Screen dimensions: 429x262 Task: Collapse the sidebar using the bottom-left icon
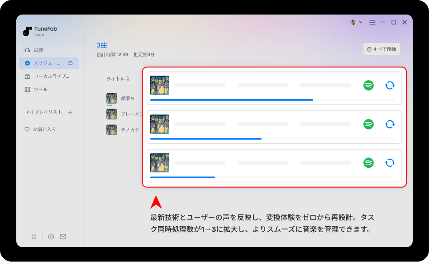(x=33, y=236)
